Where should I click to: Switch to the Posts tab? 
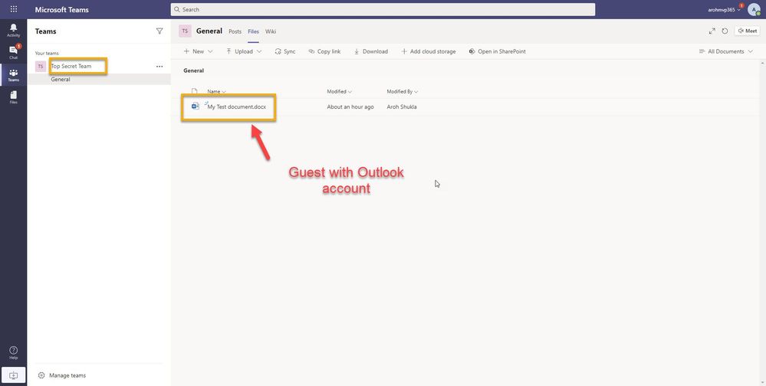pos(235,31)
